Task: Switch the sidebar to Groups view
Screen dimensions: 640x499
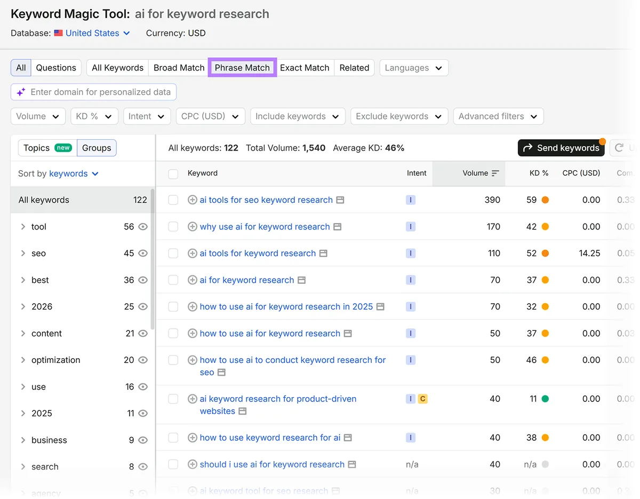Action: pyautogui.click(x=97, y=148)
